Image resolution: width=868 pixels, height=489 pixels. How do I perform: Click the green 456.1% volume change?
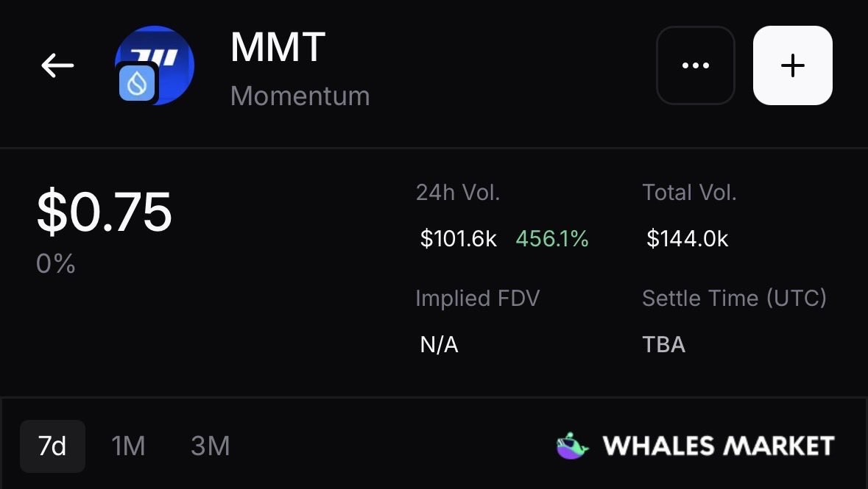(x=551, y=238)
